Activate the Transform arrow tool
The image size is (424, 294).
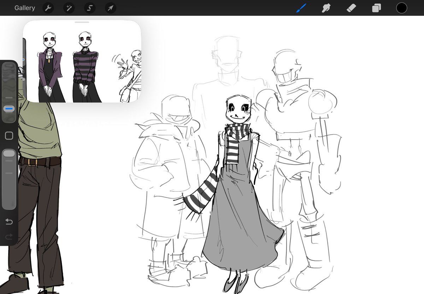111,8
